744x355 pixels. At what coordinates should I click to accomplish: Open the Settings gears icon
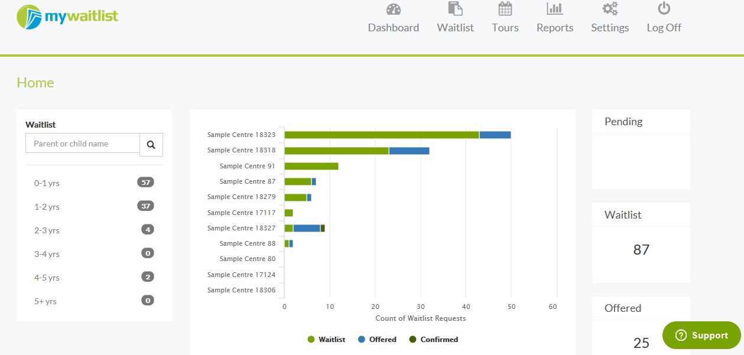click(x=610, y=9)
